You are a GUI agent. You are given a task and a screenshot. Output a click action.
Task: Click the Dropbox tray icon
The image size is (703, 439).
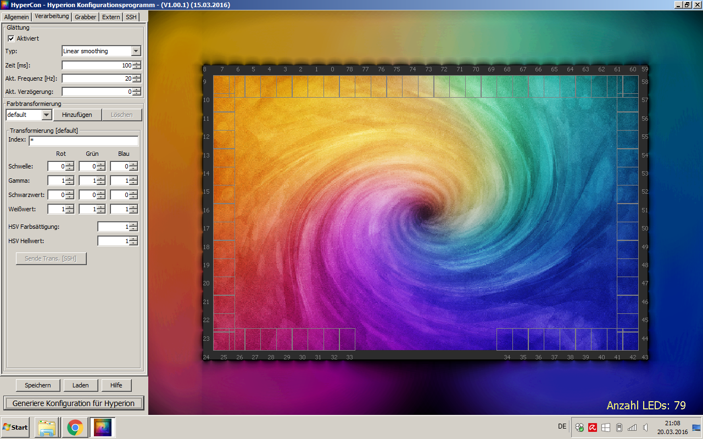click(x=579, y=427)
